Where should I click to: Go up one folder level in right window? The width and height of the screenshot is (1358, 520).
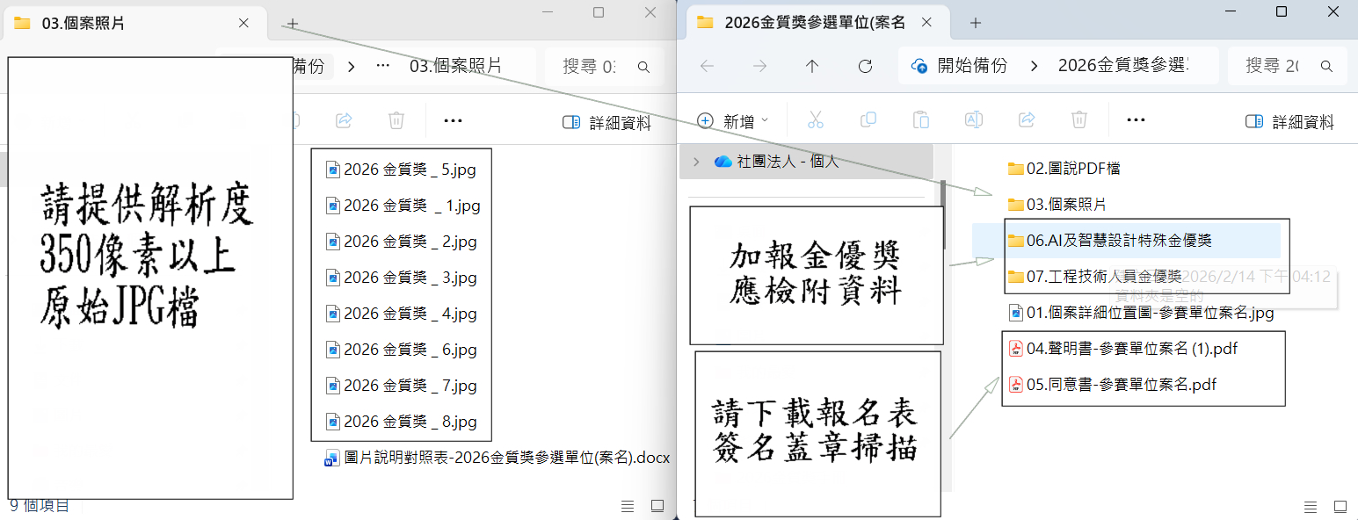pyautogui.click(x=812, y=66)
